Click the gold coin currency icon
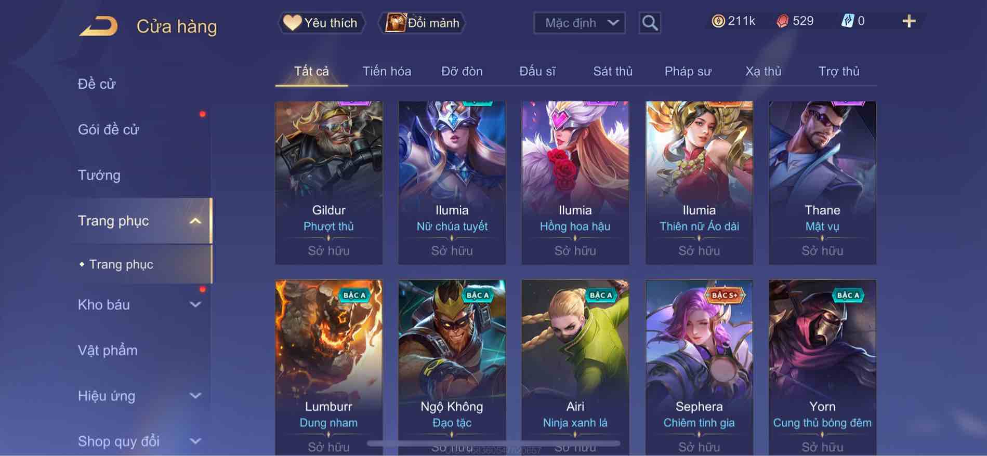Image resolution: width=987 pixels, height=456 pixels. point(718,21)
